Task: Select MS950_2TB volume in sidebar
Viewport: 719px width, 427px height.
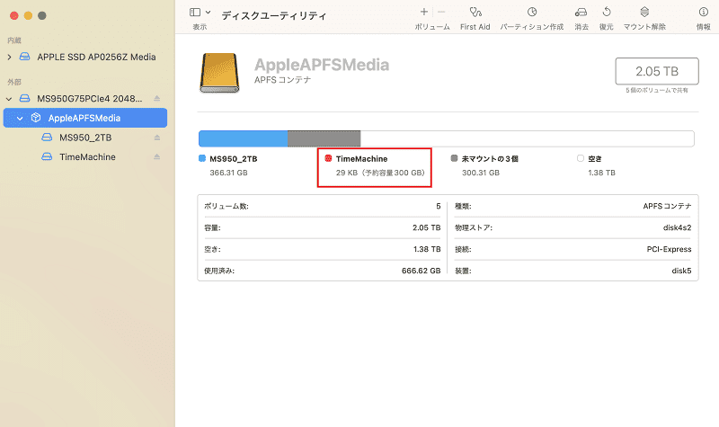Action: pyautogui.click(x=85, y=138)
